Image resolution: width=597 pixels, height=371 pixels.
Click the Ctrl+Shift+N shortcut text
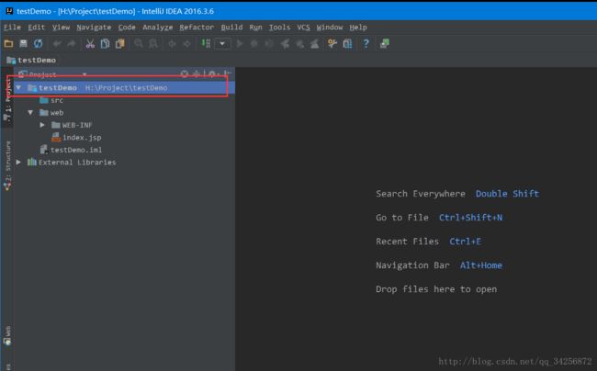[x=470, y=218]
